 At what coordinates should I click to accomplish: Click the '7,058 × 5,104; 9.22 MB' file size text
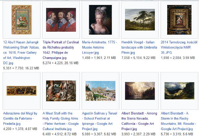coord(138,58)
